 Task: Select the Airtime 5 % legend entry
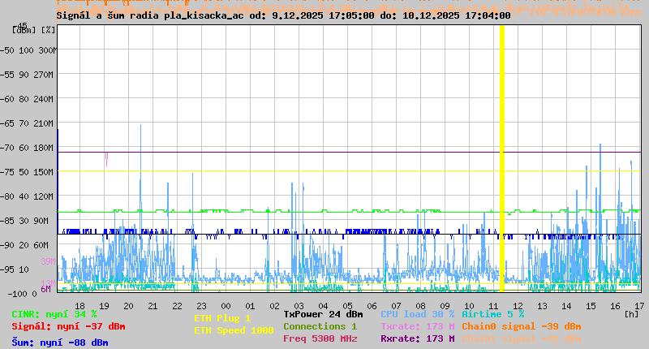492,314
